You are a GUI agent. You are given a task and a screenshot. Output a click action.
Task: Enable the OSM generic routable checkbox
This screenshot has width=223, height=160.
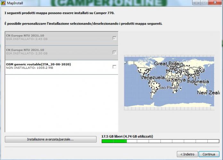(114, 67)
